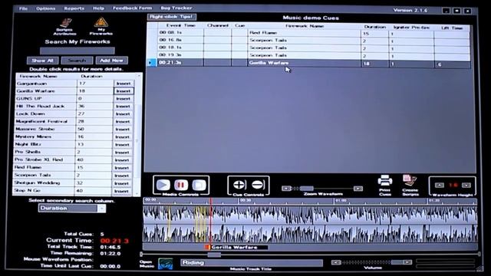
Task: Open the Bug Tracker menu item
Action: [176, 8]
